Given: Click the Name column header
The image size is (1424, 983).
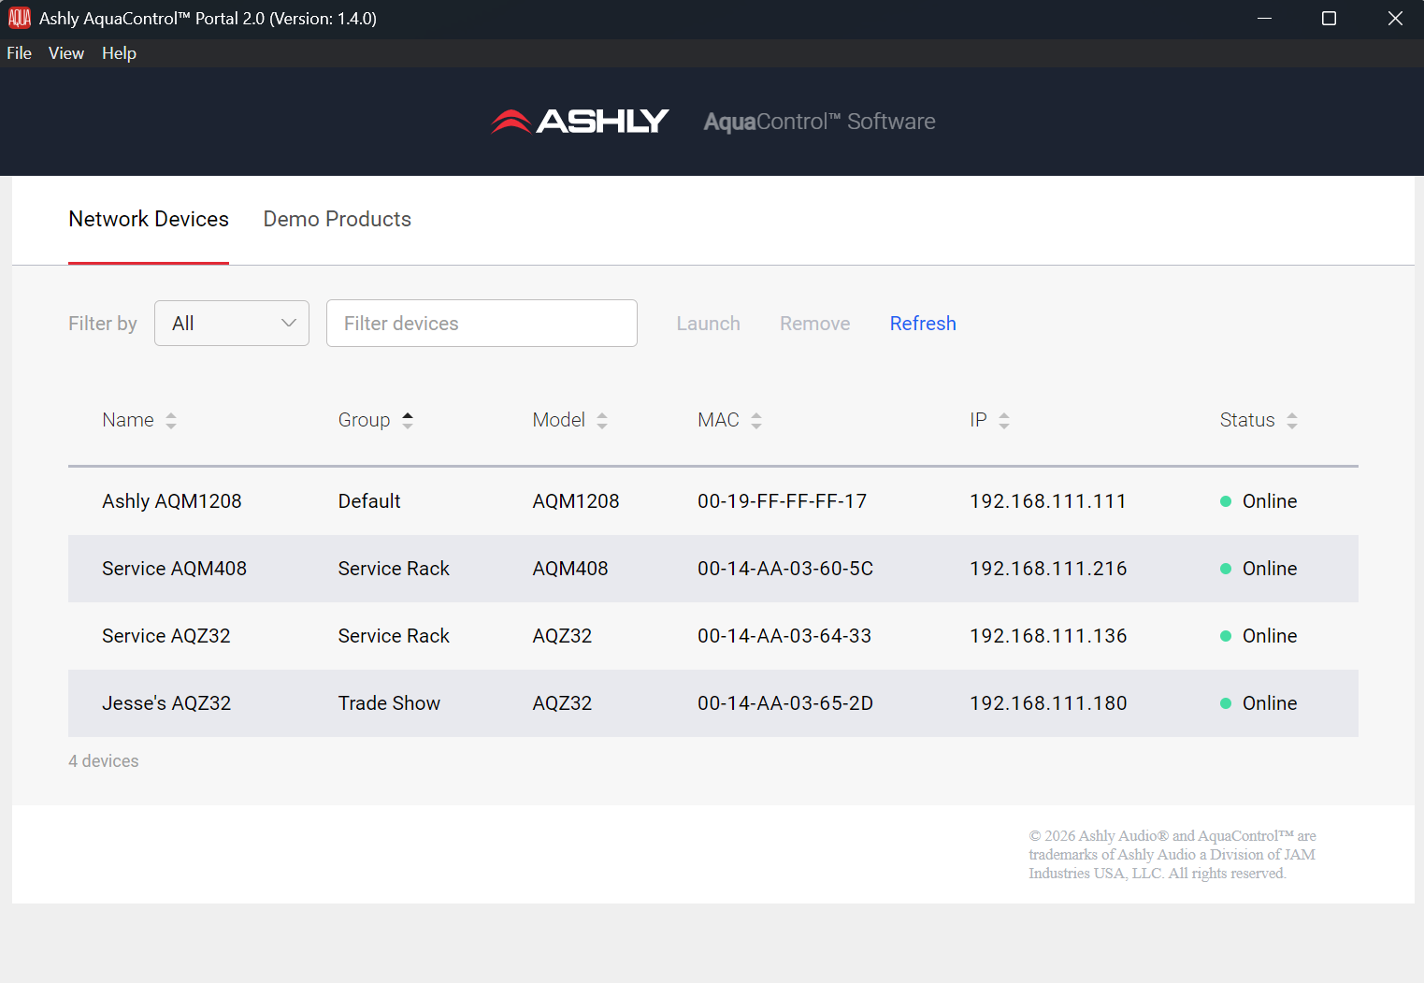Looking at the screenshot, I should coord(128,420).
